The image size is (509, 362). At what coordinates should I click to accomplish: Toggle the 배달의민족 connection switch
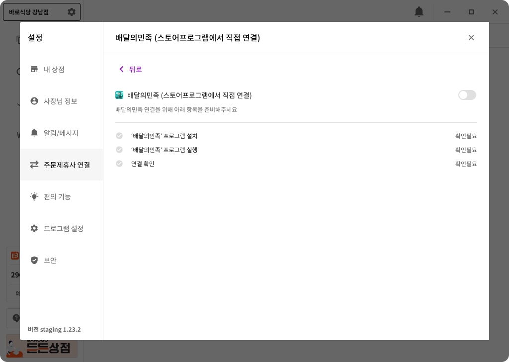467,95
